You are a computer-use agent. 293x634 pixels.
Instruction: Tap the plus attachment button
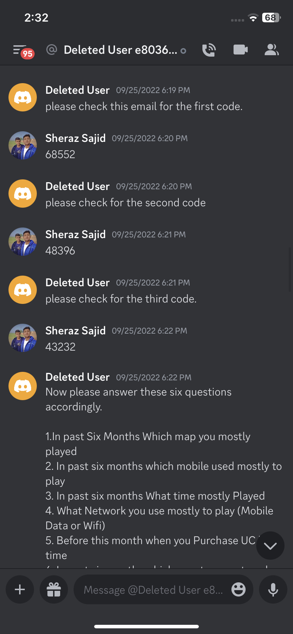pyautogui.click(x=20, y=589)
